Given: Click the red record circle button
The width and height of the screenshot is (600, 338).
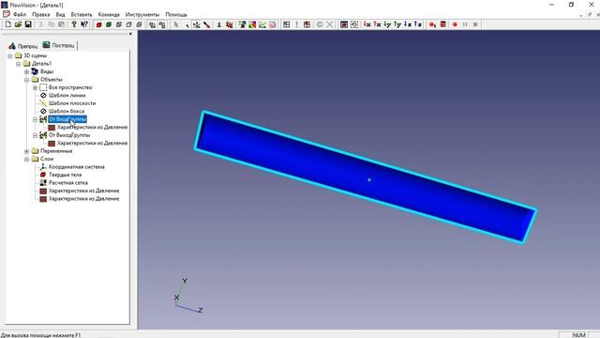Looking at the screenshot, I should click(455, 24).
